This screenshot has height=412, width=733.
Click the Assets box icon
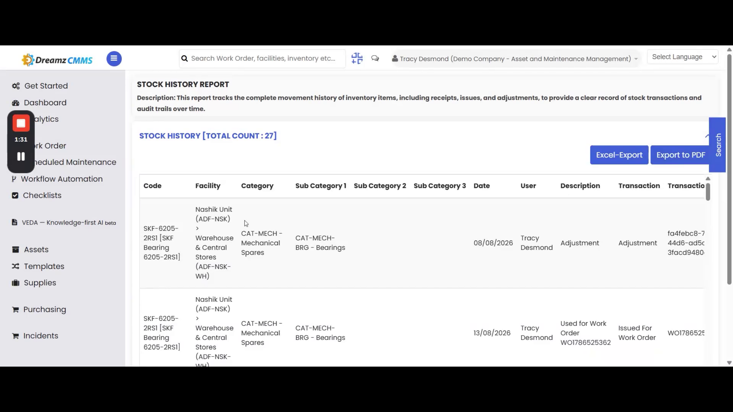16,250
